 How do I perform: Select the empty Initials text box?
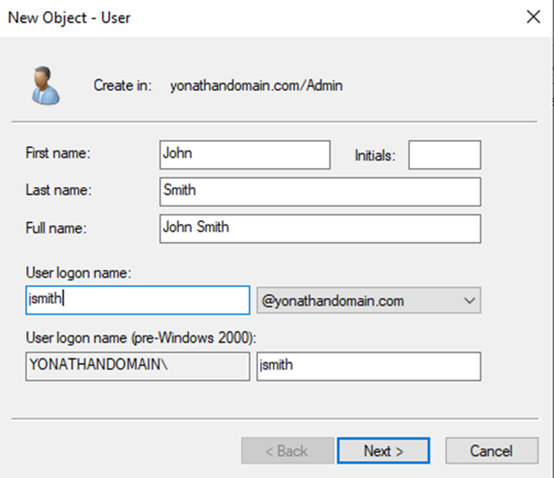tap(445, 154)
